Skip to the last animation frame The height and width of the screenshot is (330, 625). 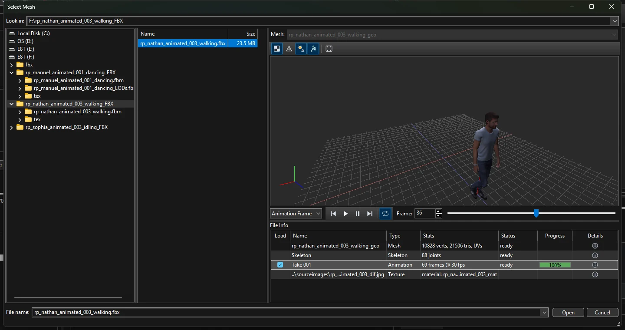[x=370, y=214]
